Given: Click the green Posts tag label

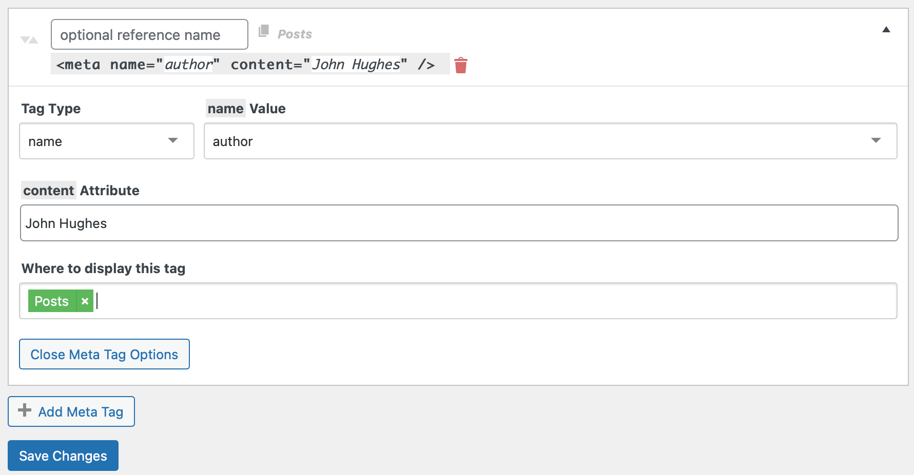Looking at the screenshot, I should (x=51, y=301).
